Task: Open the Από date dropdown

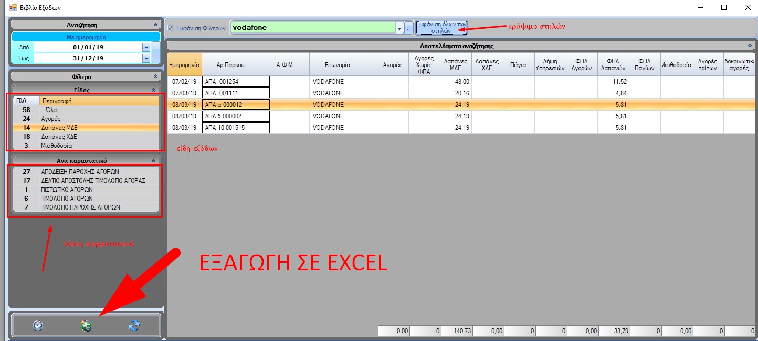Action: coord(146,48)
